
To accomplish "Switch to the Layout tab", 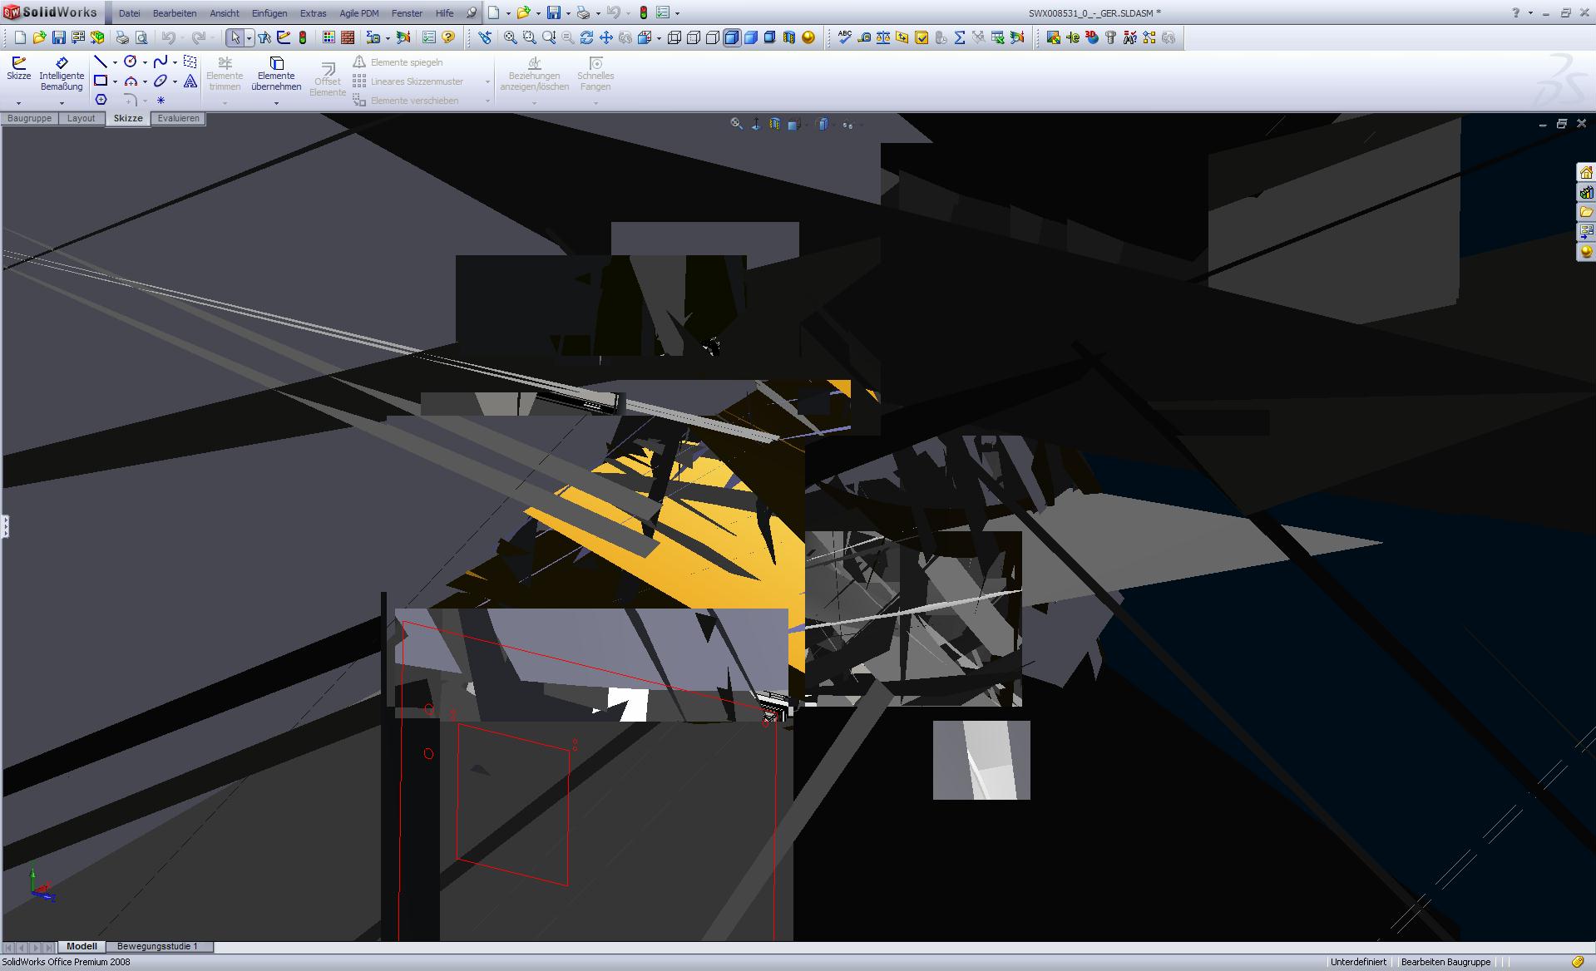I will coord(81,118).
